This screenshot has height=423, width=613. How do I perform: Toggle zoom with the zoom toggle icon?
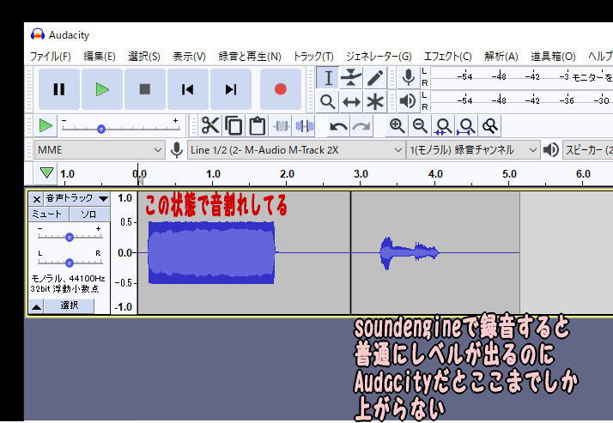(490, 126)
